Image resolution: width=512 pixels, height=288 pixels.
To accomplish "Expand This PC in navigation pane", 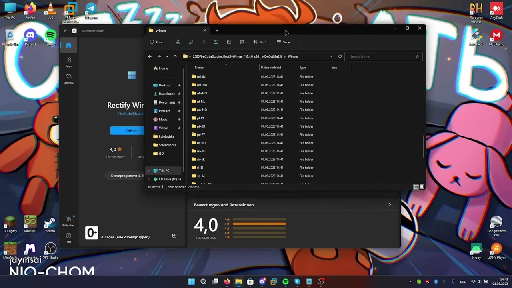I will click(x=149, y=171).
